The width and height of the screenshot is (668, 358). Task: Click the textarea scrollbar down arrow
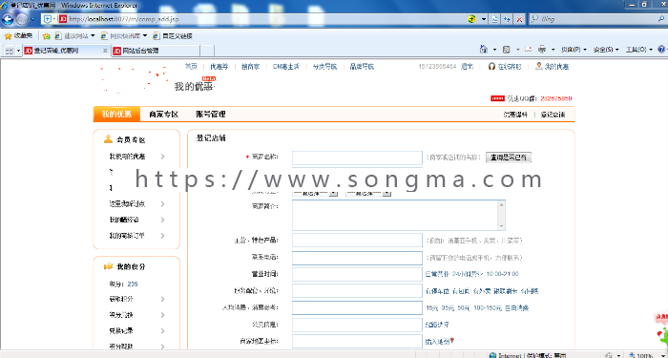click(501, 226)
